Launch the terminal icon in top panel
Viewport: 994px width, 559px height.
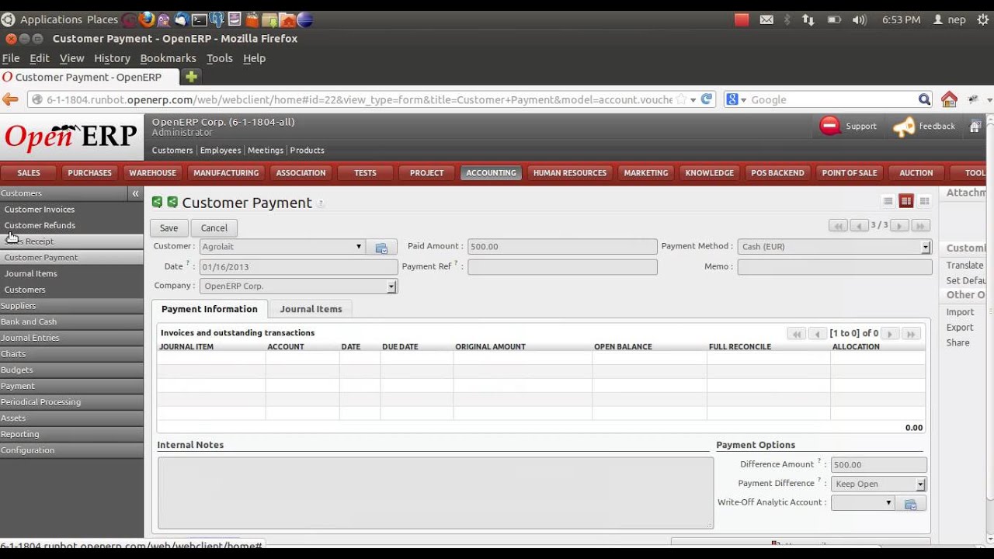[x=200, y=19]
